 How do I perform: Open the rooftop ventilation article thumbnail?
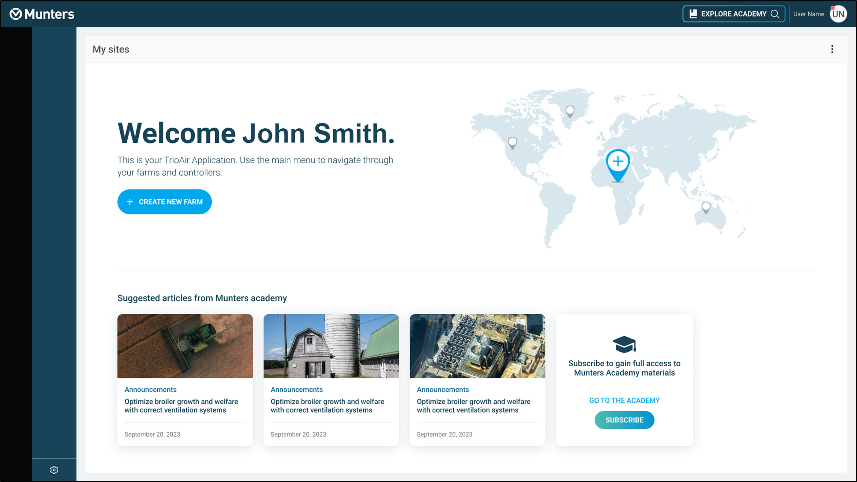pyautogui.click(x=477, y=346)
